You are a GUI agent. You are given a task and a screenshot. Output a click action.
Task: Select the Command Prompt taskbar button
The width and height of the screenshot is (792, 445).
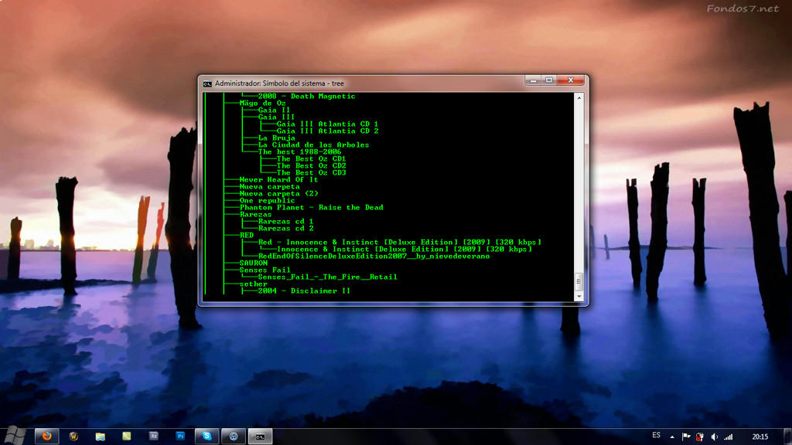(x=260, y=436)
